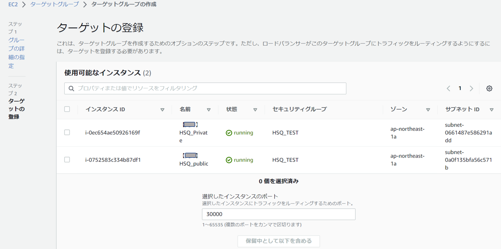Screen dimensions: 501x249
Task: Click ap-northeast-1a zone for HSQ_public
Action: (x=407, y=160)
